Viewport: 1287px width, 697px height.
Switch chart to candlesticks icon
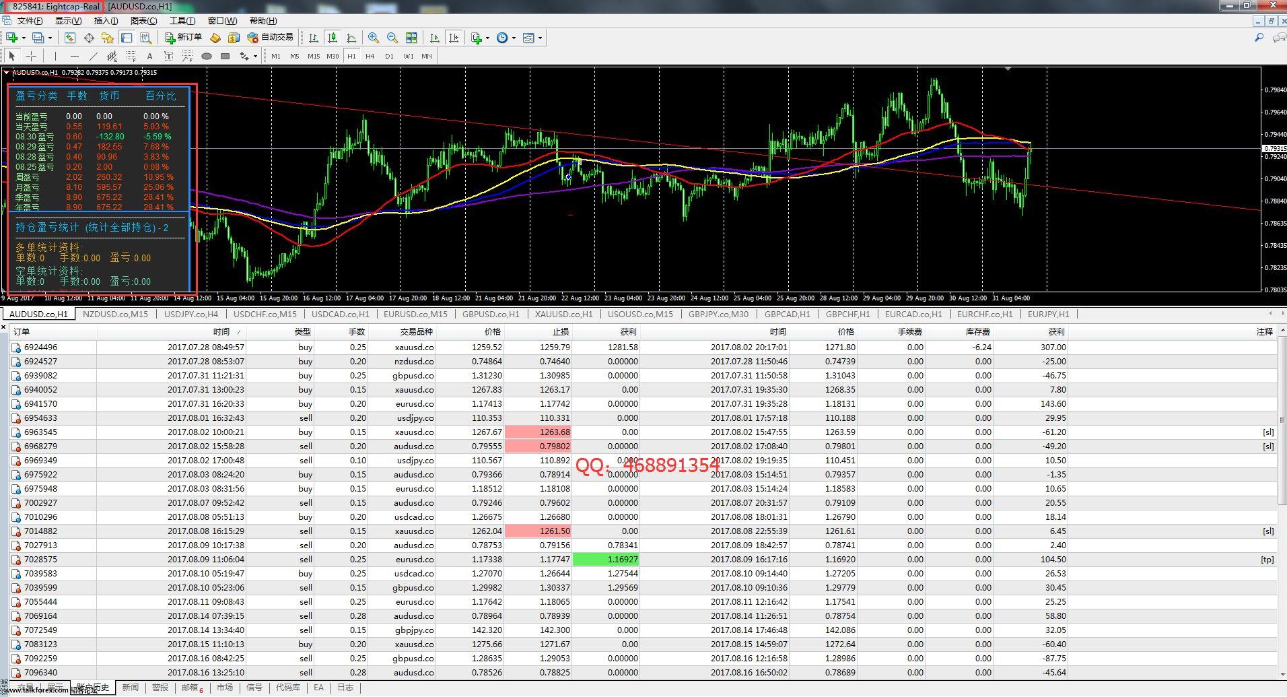point(333,38)
